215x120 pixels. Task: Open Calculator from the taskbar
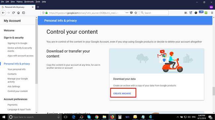point(120,117)
